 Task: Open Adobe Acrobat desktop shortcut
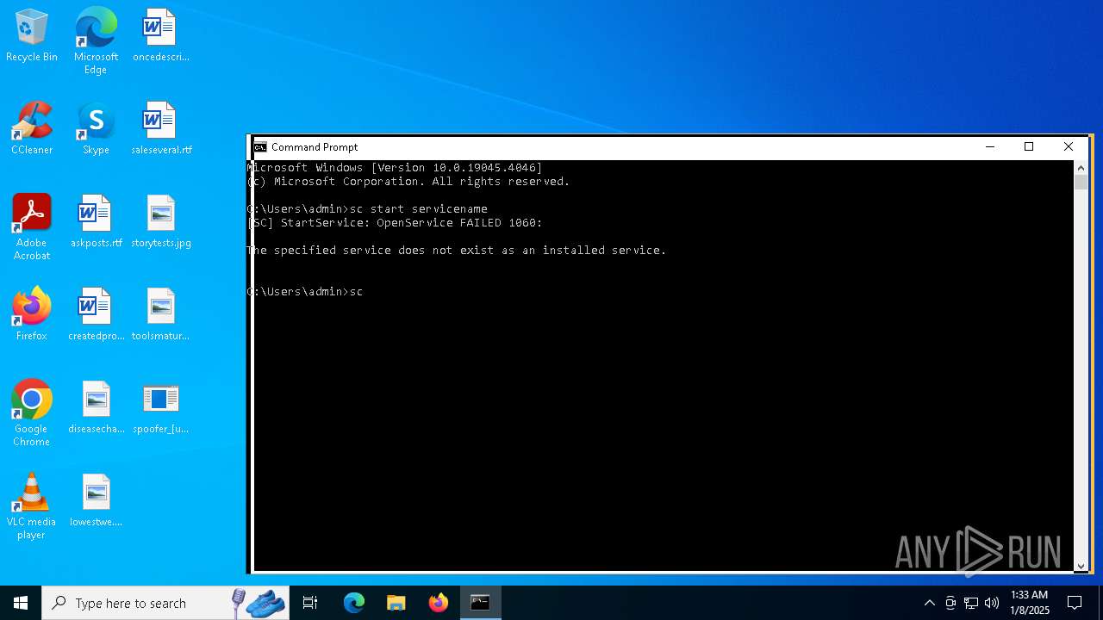tap(32, 227)
